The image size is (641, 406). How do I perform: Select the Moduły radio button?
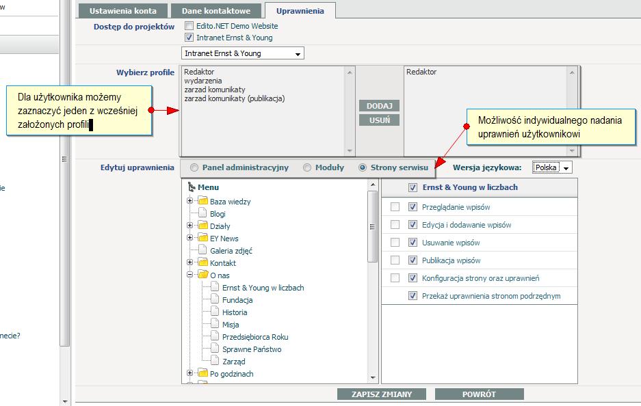[x=307, y=167]
